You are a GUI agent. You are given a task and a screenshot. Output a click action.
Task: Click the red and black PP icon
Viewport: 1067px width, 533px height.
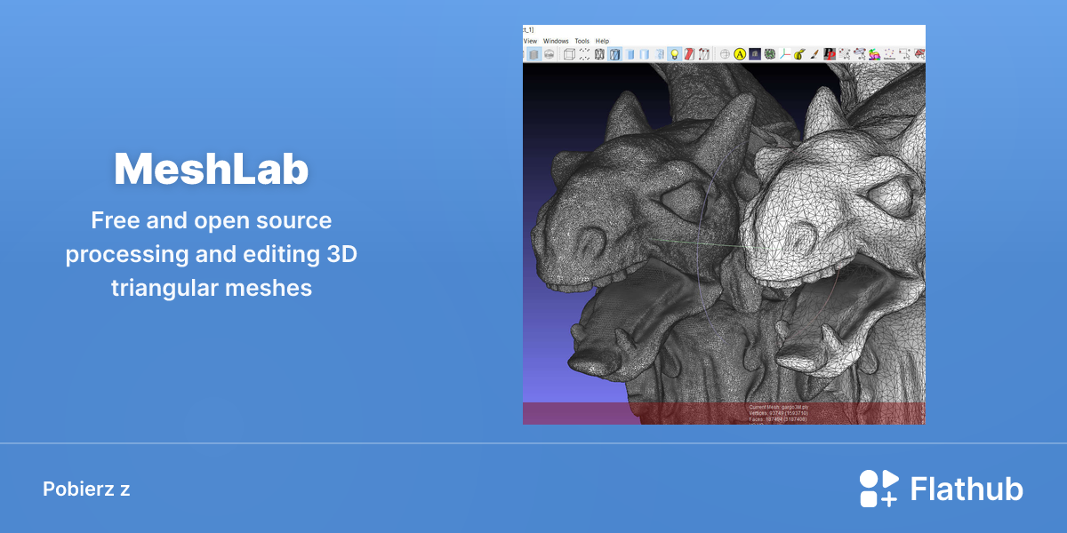coord(830,54)
